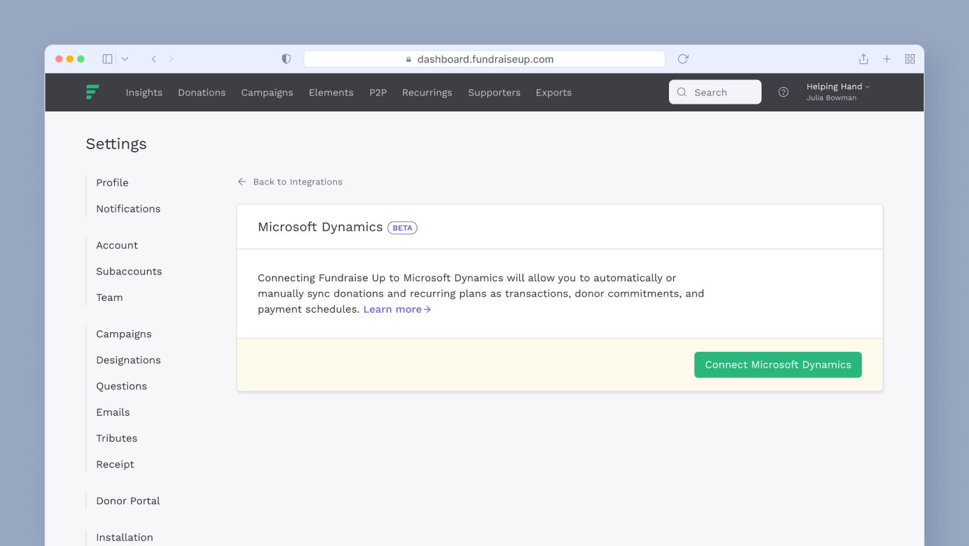Image resolution: width=969 pixels, height=546 pixels.
Task: Open the Recurrings menu
Action: pyautogui.click(x=427, y=93)
